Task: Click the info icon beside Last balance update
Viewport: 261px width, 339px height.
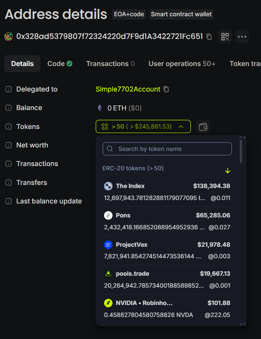Action: (x=9, y=201)
